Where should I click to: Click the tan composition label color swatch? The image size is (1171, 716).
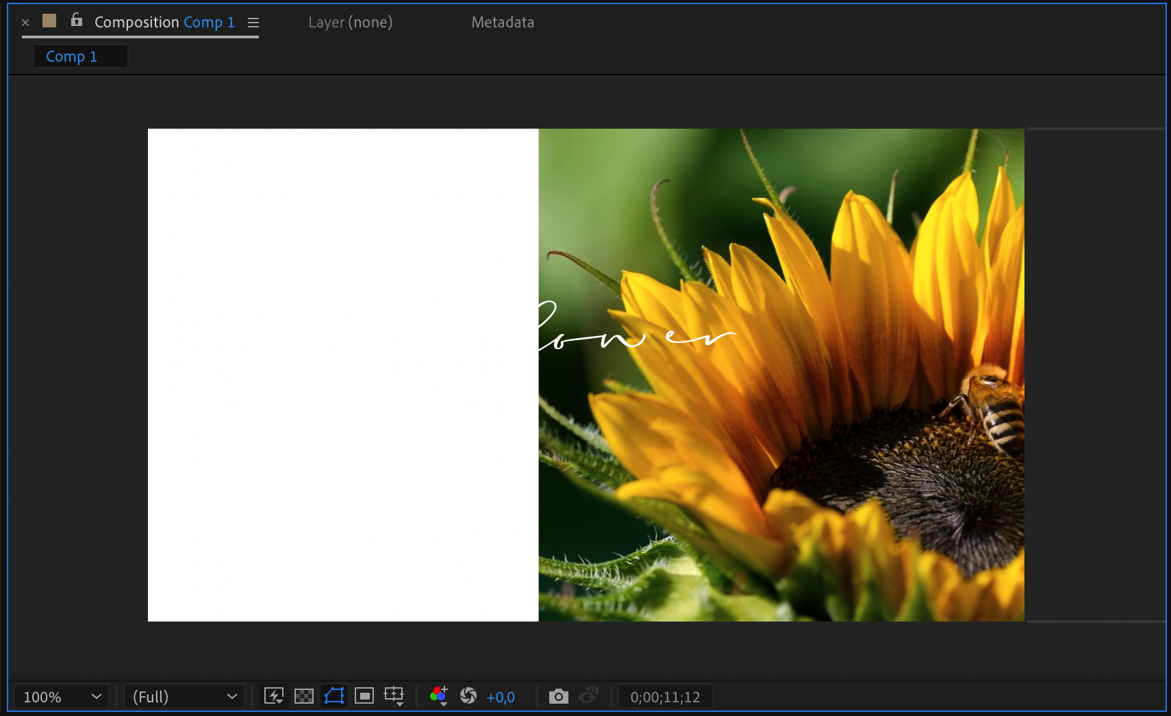pos(49,21)
